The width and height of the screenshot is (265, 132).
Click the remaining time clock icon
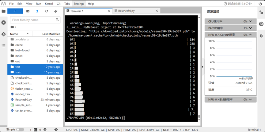[x=225, y=4]
